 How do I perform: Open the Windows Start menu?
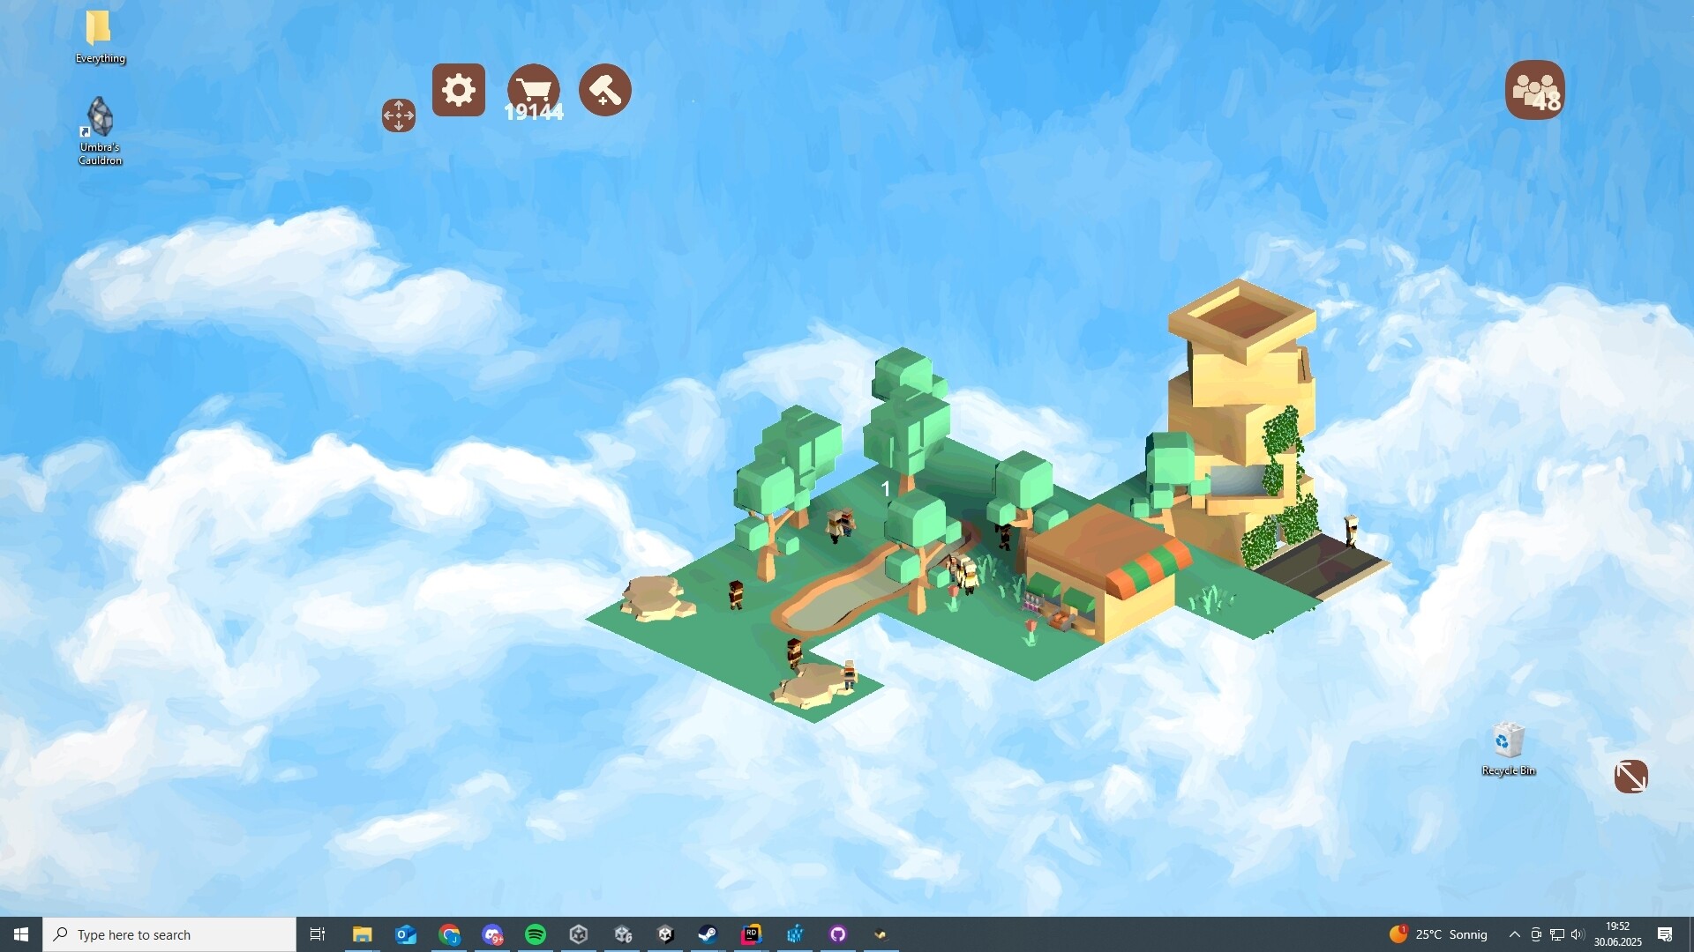pyautogui.click(x=21, y=934)
